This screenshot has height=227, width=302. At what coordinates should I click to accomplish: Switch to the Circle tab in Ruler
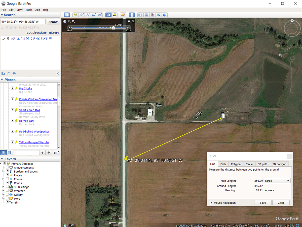point(249,164)
